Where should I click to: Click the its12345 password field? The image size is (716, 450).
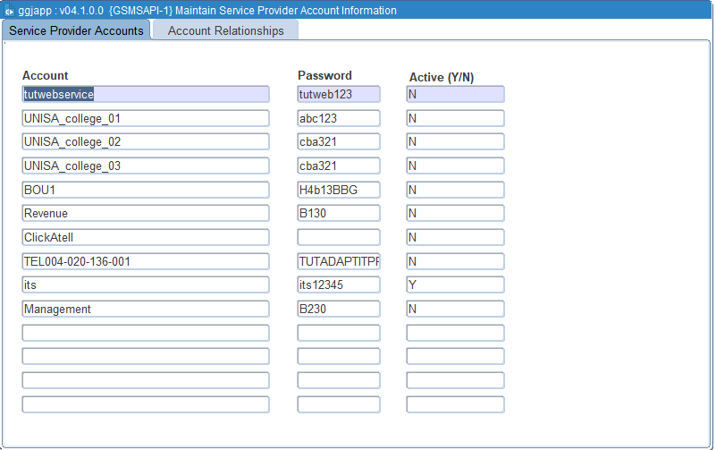[x=338, y=284]
